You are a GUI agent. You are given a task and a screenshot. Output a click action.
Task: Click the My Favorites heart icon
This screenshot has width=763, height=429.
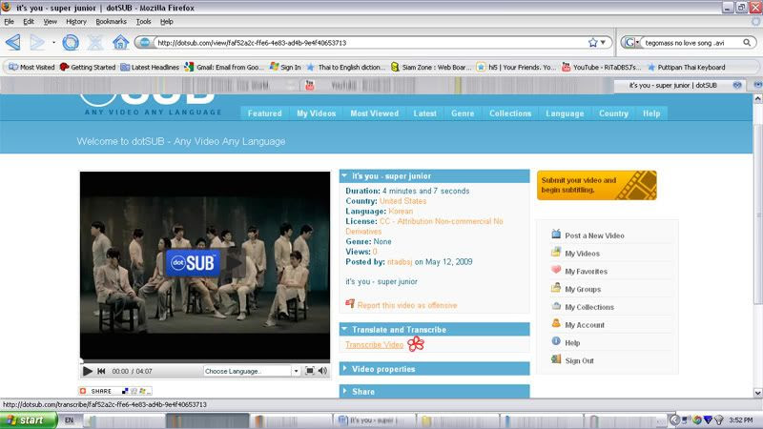click(x=556, y=270)
